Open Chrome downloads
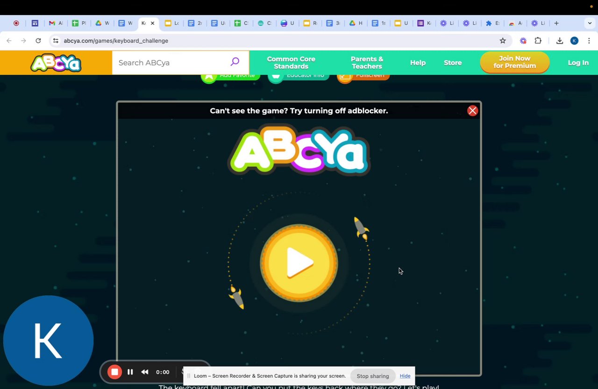This screenshot has height=389, width=598. point(560,41)
